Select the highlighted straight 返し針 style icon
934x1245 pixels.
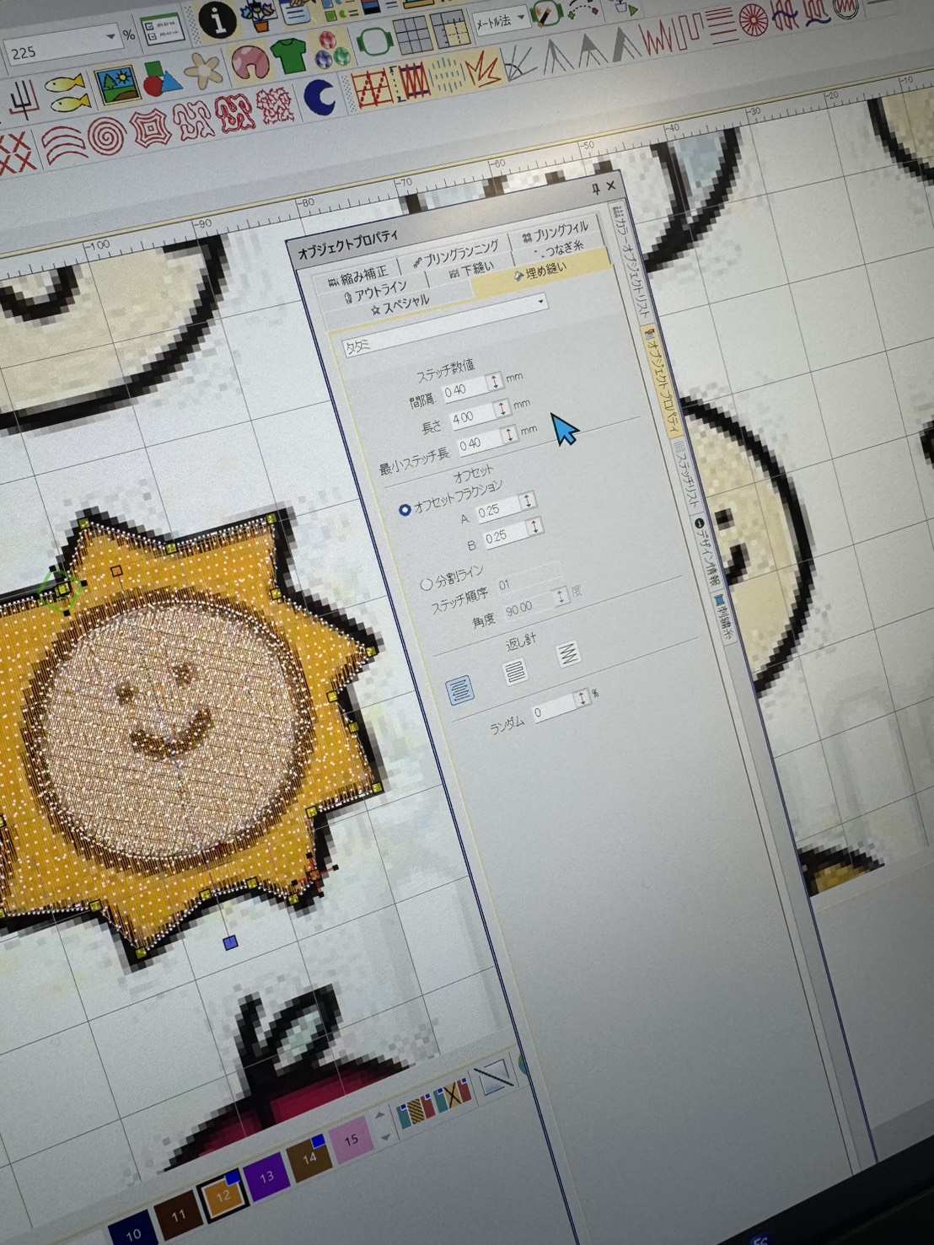[459, 690]
